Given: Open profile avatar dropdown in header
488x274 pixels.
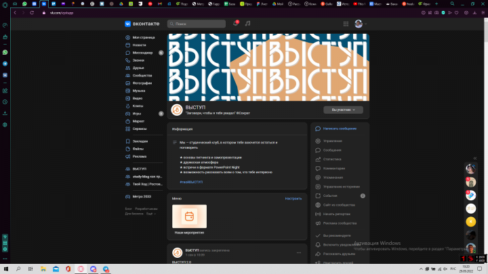Looking at the screenshot, I should pyautogui.click(x=361, y=24).
